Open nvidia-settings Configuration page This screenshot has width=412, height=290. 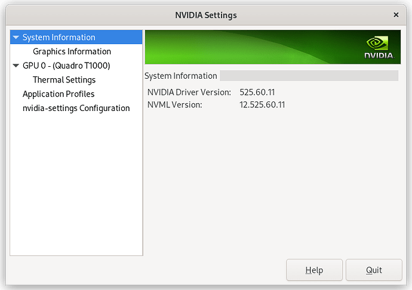[x=76, y=109]
